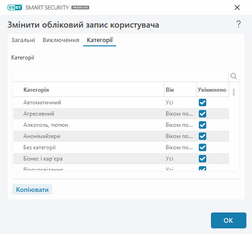Select the Алкоголь, тютюн row name

tap(46, 125)
